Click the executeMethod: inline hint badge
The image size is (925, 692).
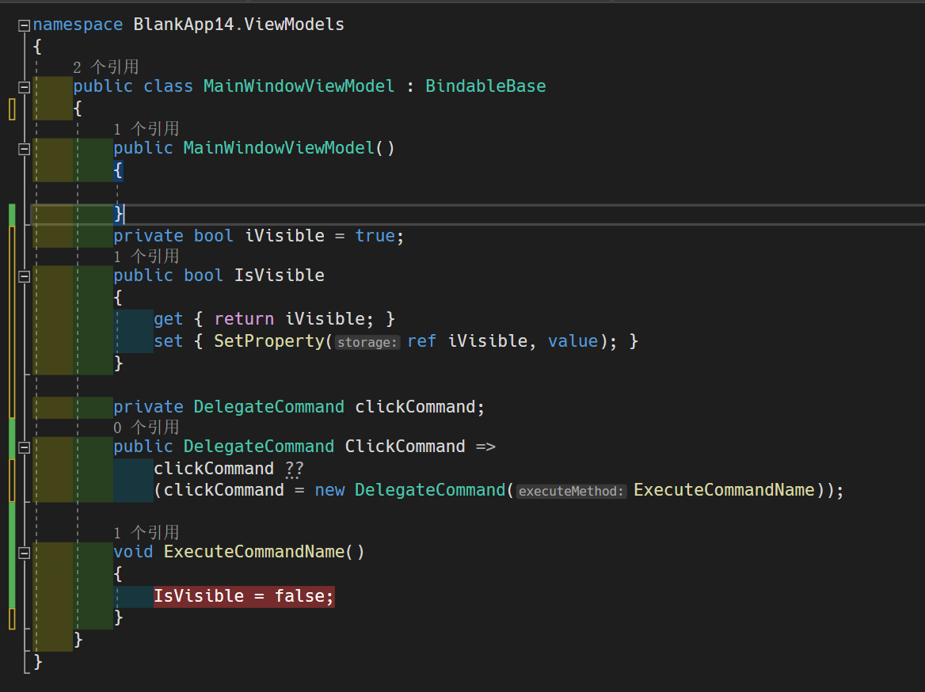click(x=570, y=490)
